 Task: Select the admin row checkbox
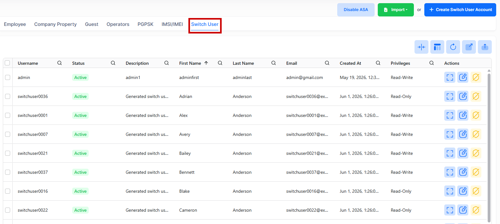8,77
